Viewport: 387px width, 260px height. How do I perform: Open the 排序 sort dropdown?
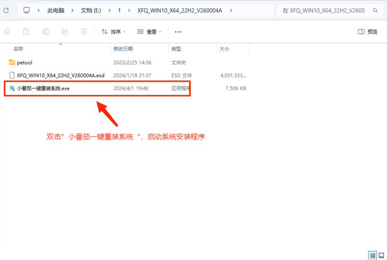[x=113, y=32]
